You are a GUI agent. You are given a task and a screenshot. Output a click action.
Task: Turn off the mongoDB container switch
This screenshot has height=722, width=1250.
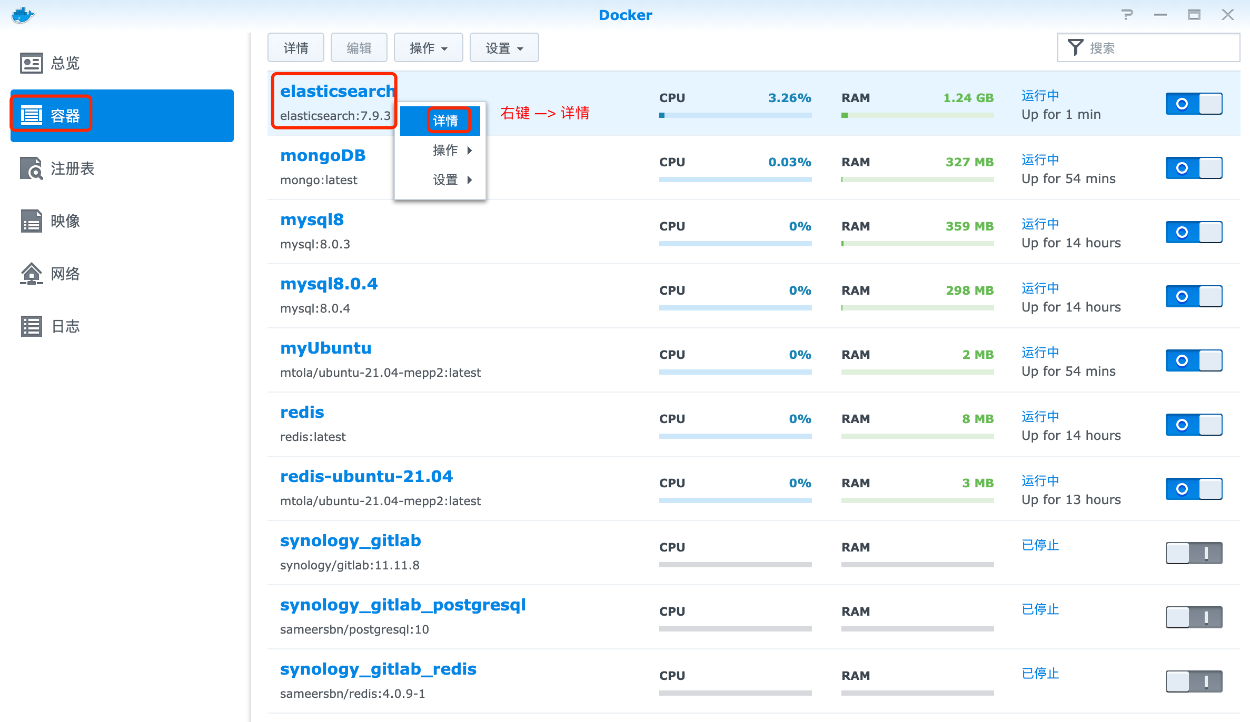1194,168
